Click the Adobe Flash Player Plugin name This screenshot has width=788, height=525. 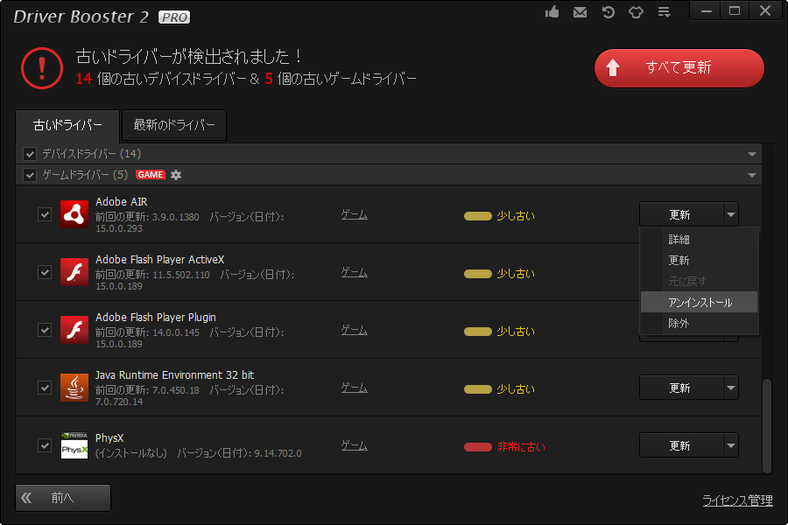click(156, 318)
